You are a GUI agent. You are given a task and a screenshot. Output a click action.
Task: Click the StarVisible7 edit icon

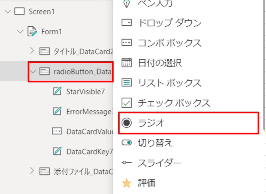tap(58, 92)
